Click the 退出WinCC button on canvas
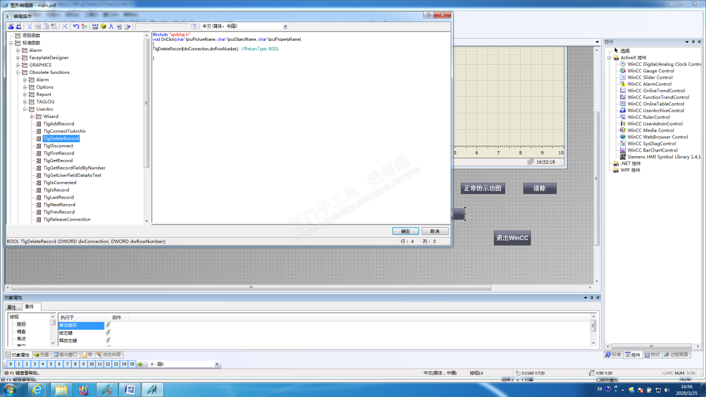 (512, 238)
